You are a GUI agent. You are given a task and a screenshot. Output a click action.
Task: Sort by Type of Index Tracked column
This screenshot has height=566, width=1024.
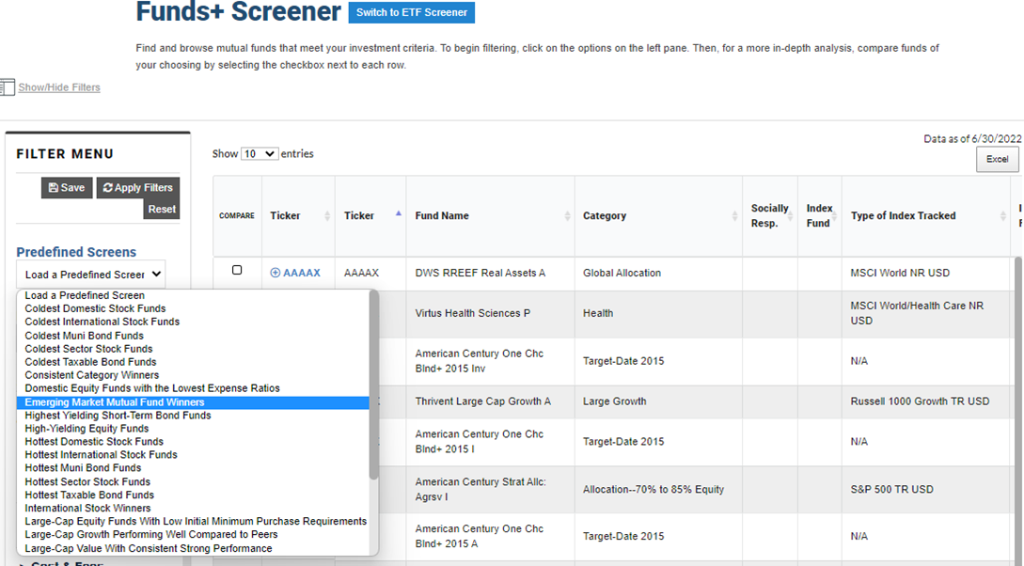click(1001, 216)
